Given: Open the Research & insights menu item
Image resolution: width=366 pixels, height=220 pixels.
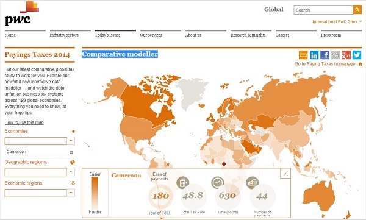Looking at the screenshot, I should pyautogui.click(x=248, y=35).
